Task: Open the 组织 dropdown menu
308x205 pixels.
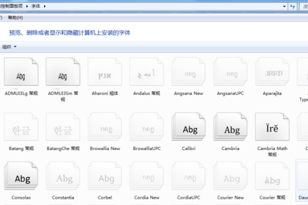Action: point(9,47)
